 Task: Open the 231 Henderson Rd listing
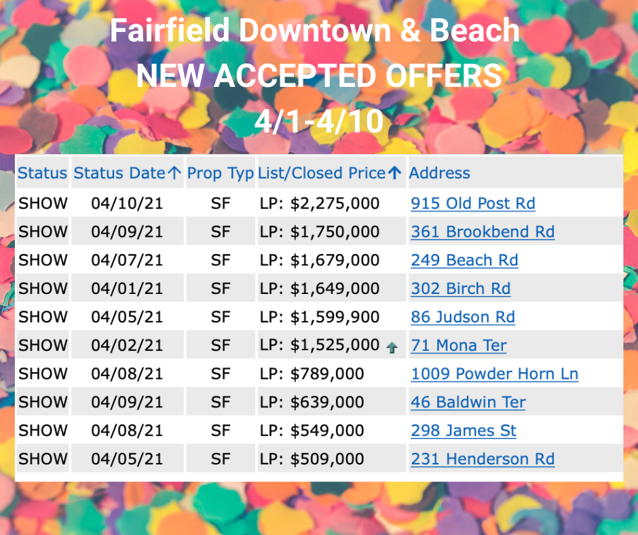pyautogui.click(x=482, y=460)
